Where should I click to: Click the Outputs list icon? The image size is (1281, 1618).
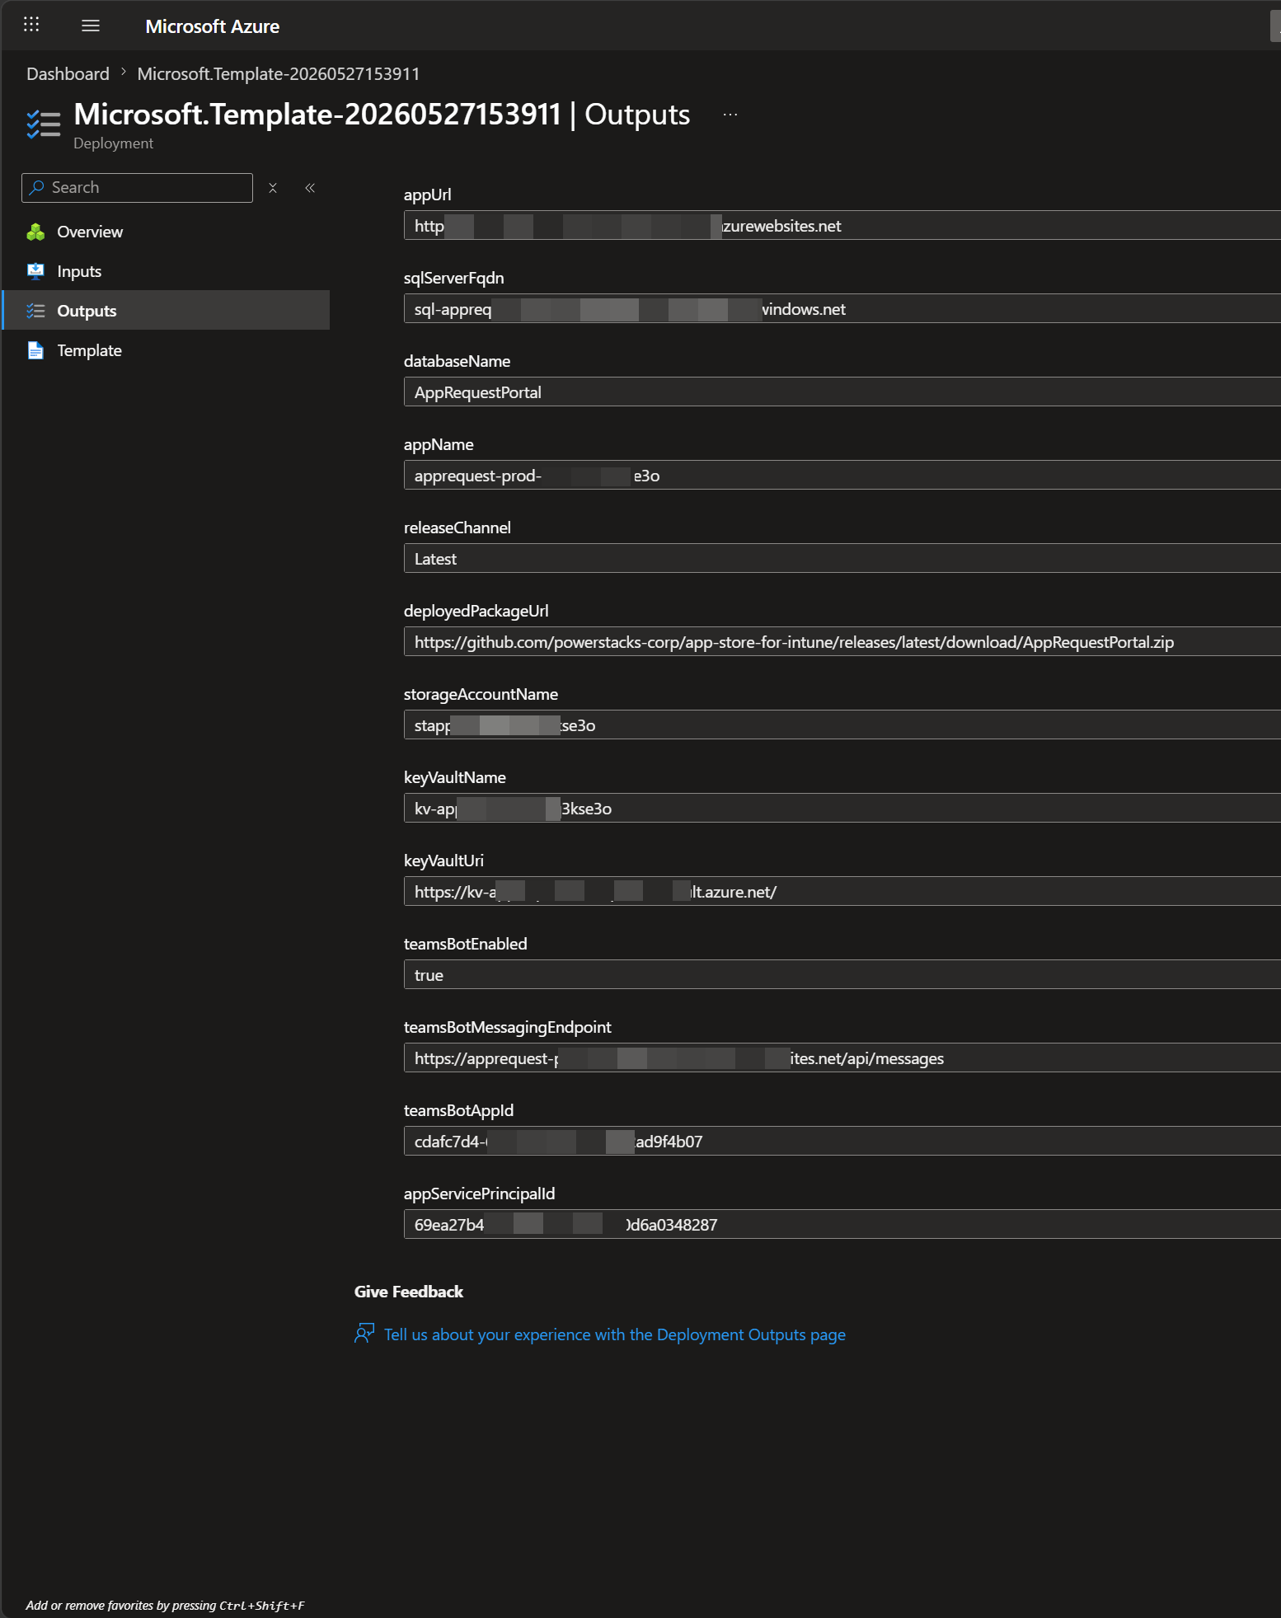pos(35,311)
